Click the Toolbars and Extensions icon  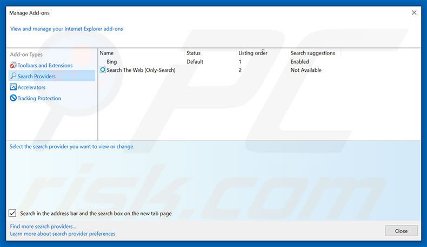tap(13, 65)
